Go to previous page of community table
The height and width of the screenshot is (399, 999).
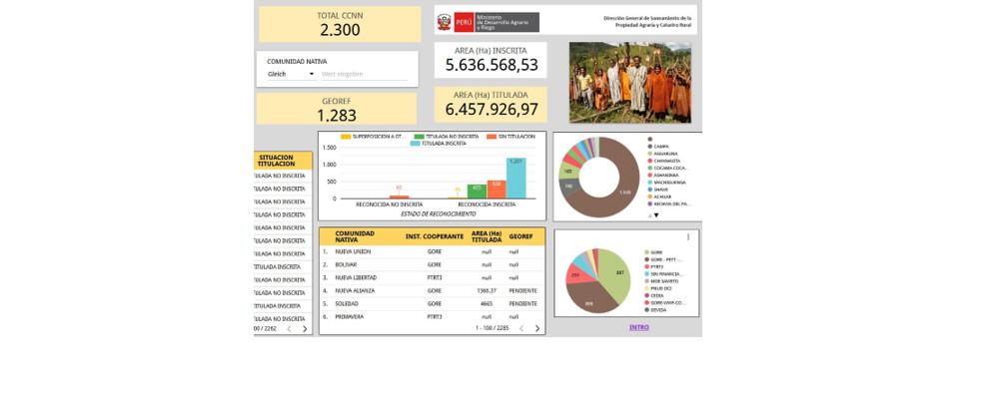[521, 328]
